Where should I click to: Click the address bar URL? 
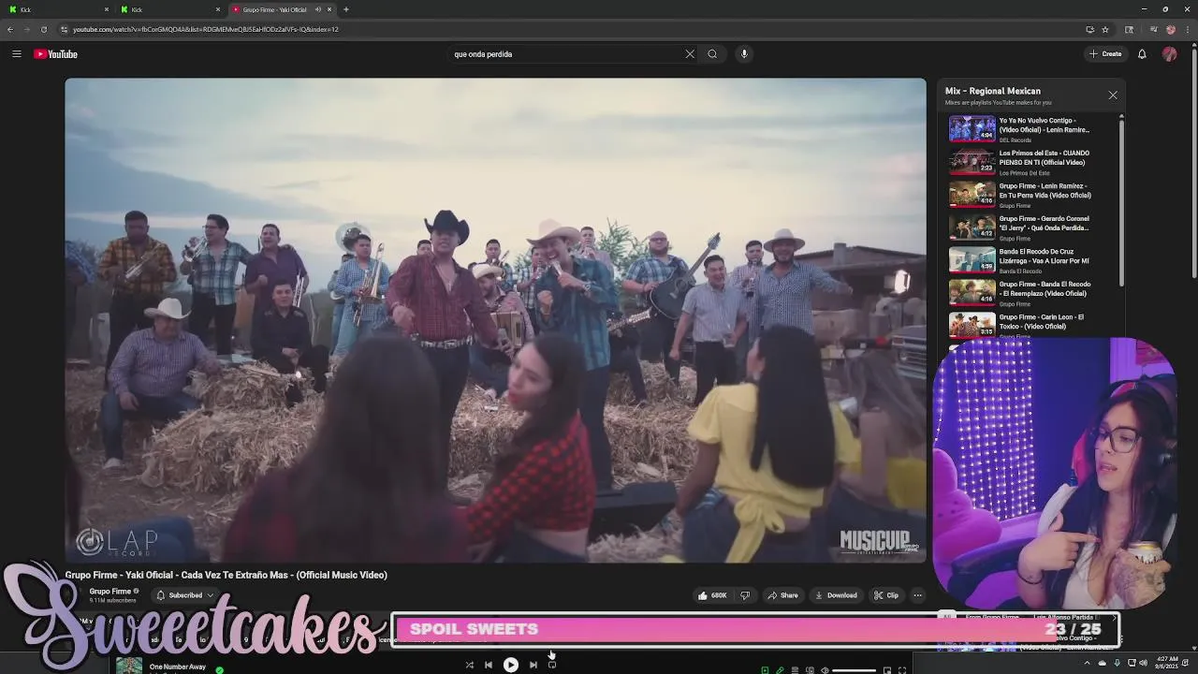coord(205,29)
